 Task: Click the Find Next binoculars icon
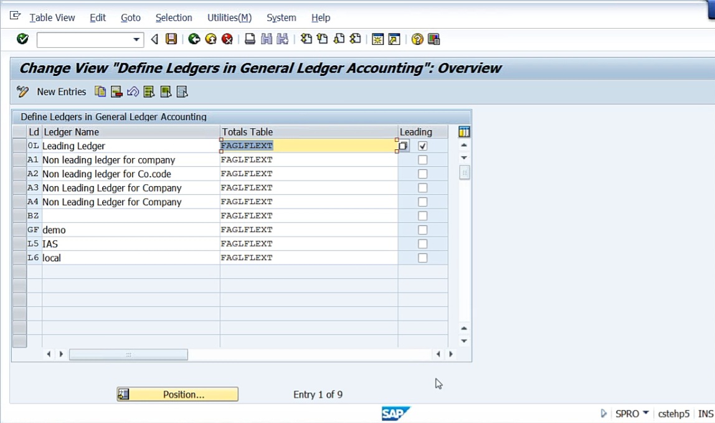point(283,39)
